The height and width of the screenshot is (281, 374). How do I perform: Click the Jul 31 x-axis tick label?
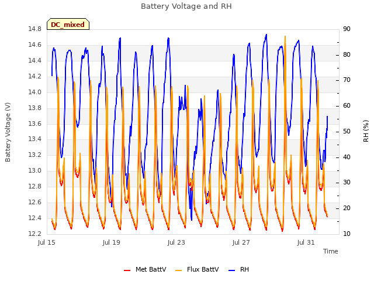point(306,243)
